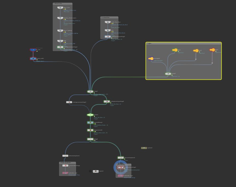This screenshot has width=236, height=187.
Task: Select the camera_edit1 node
Action: [33, 59]
